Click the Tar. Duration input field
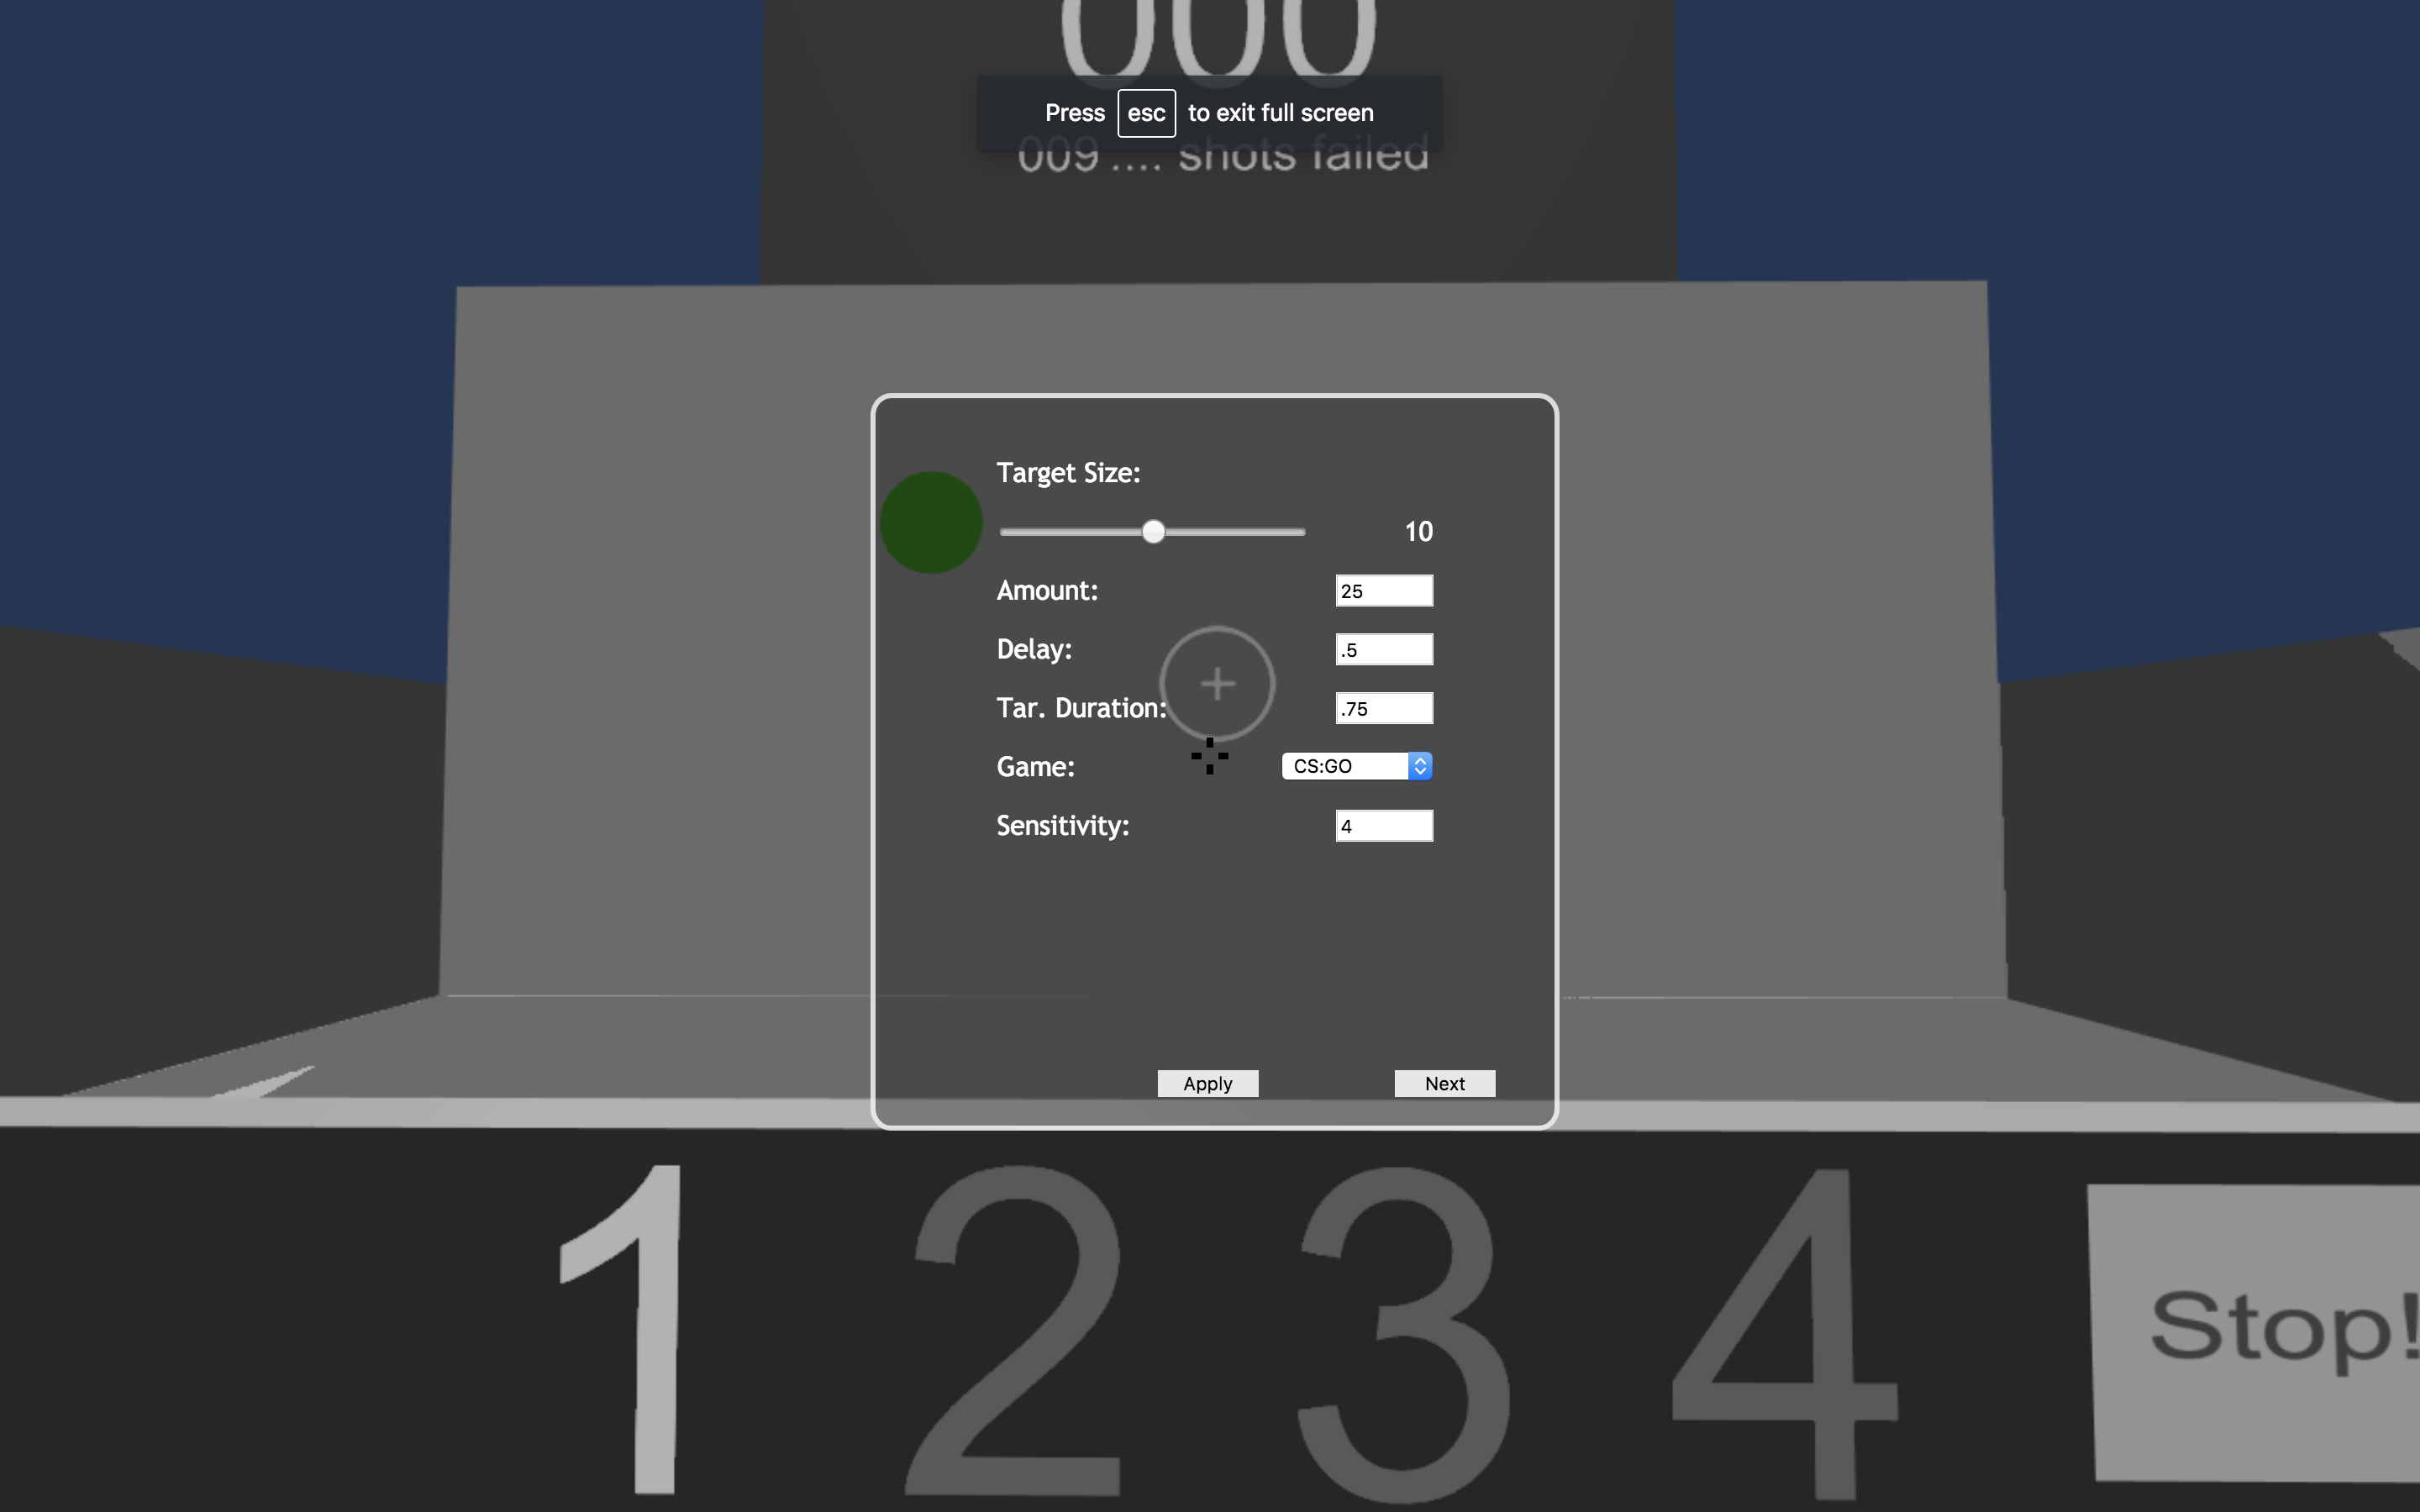The height and width of the screenshot is (1512, 2420). (x=1383, y=707)
